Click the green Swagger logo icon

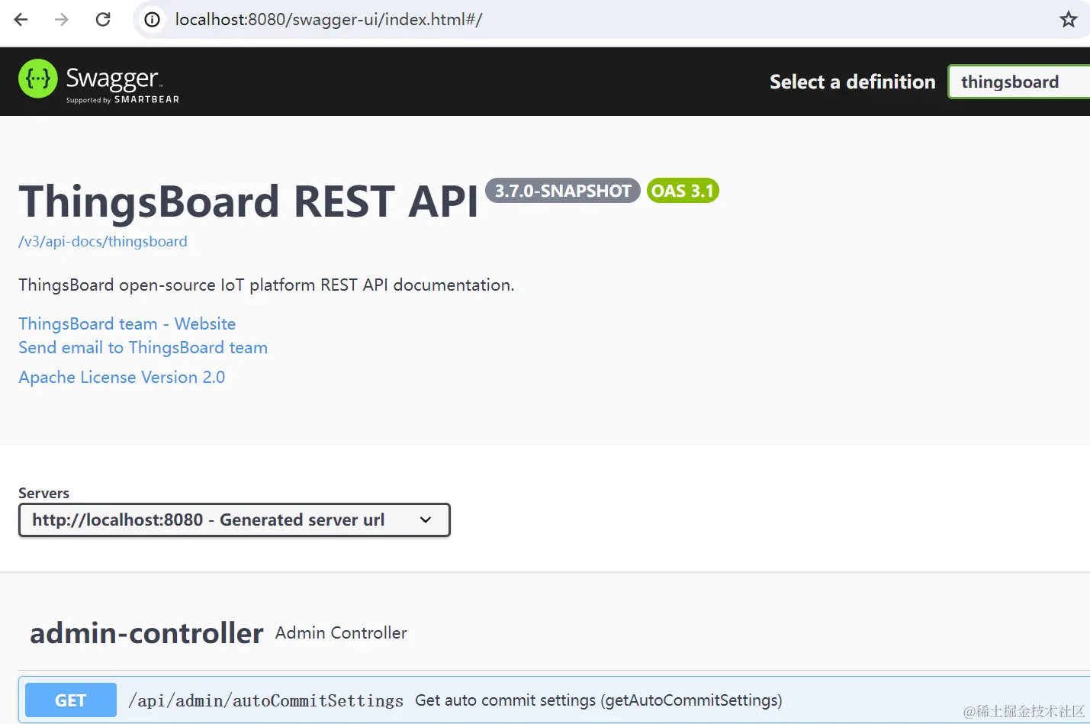(37, 79)
